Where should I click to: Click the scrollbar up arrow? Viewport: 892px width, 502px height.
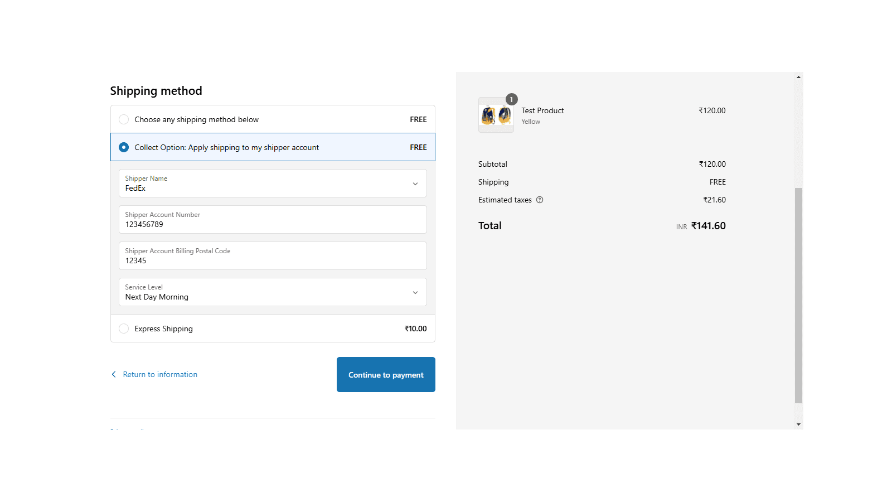[798, 77]
